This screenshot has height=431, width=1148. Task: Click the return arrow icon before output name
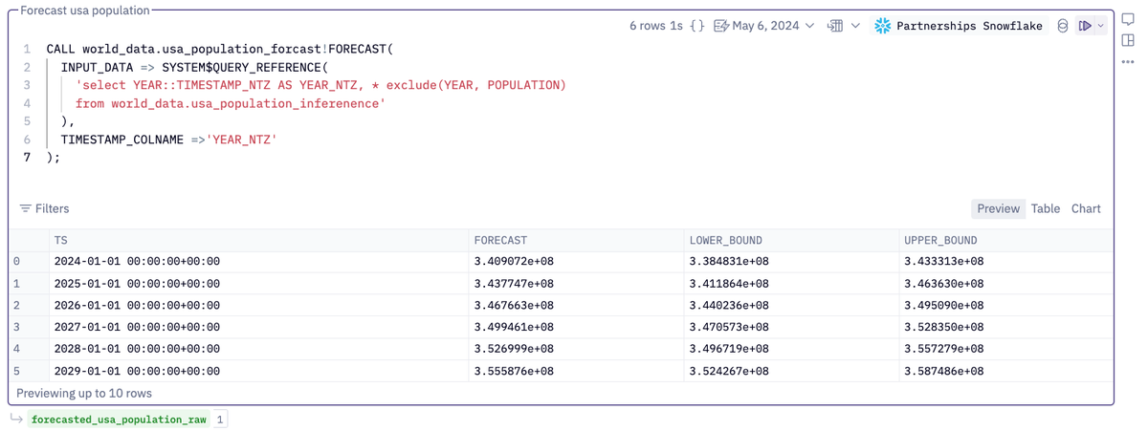coord(16,419)
